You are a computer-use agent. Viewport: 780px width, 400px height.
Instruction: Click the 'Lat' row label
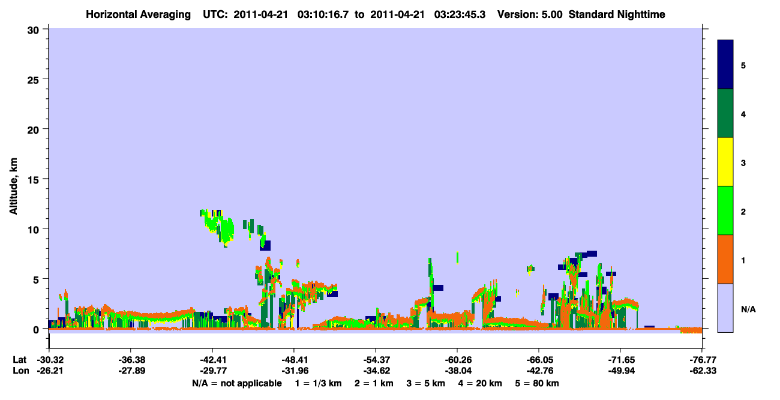20,360
